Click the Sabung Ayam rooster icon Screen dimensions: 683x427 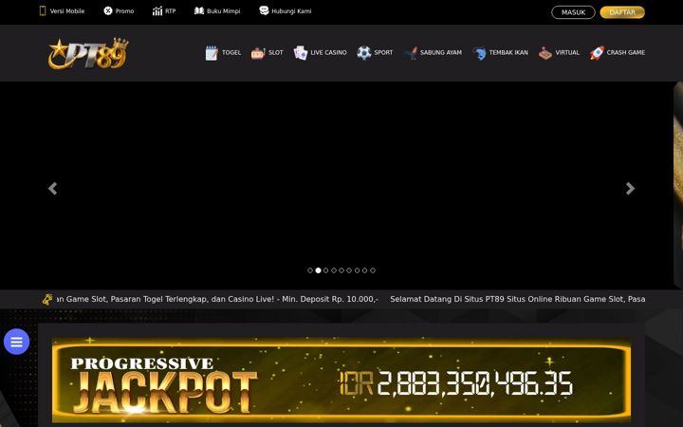click(x=411, y=53)
